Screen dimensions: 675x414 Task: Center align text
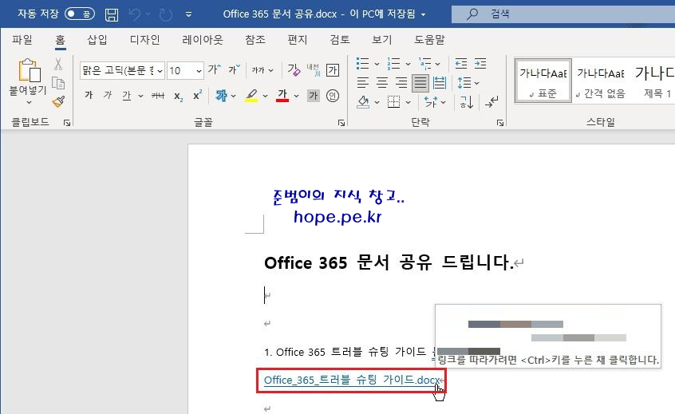[x=382, y=83]
